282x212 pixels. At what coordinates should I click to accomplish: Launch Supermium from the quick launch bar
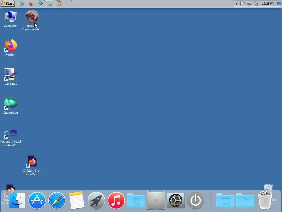tap(40, 3)
